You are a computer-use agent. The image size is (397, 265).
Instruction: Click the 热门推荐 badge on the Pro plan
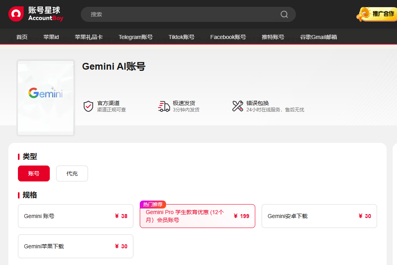pyautogui.click(x=153, y=204)
